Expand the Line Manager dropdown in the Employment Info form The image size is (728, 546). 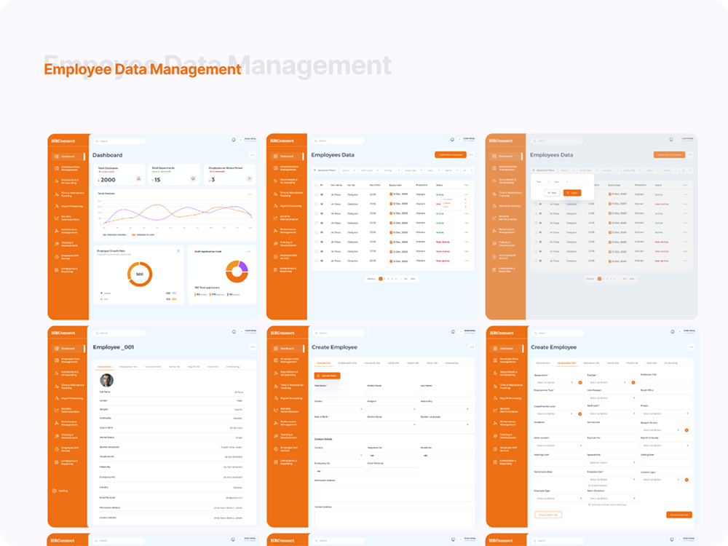click(612, 398)
